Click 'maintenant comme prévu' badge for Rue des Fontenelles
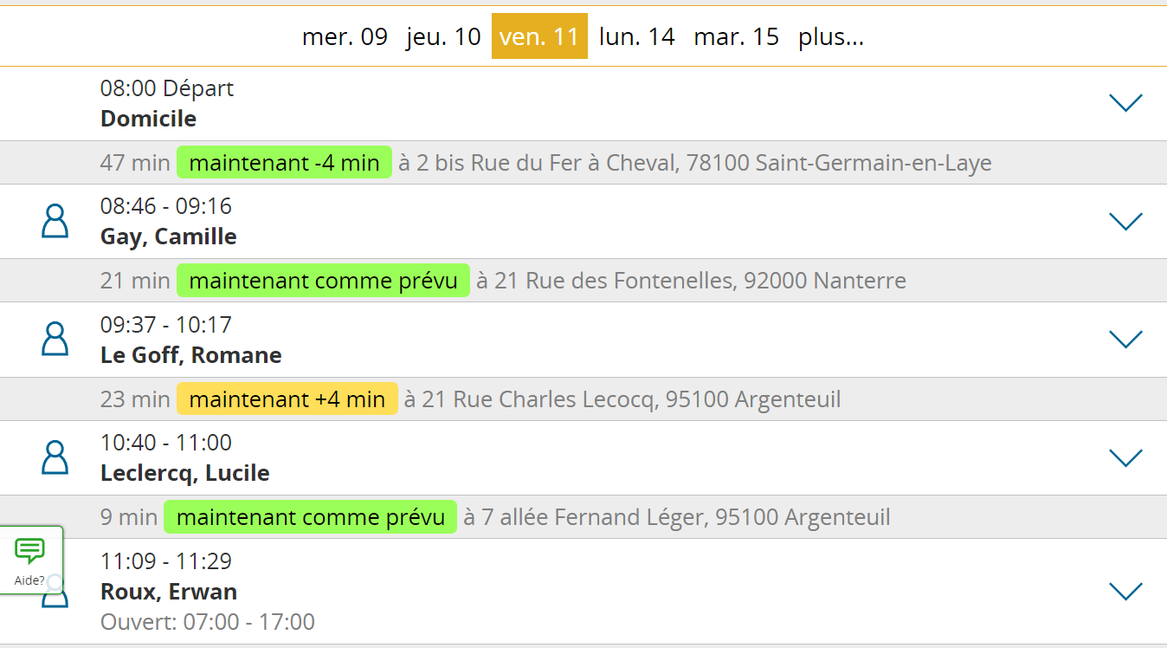The height and width of the screenshot is (648, 1167). pyautogui.click(x=323, y=281)
